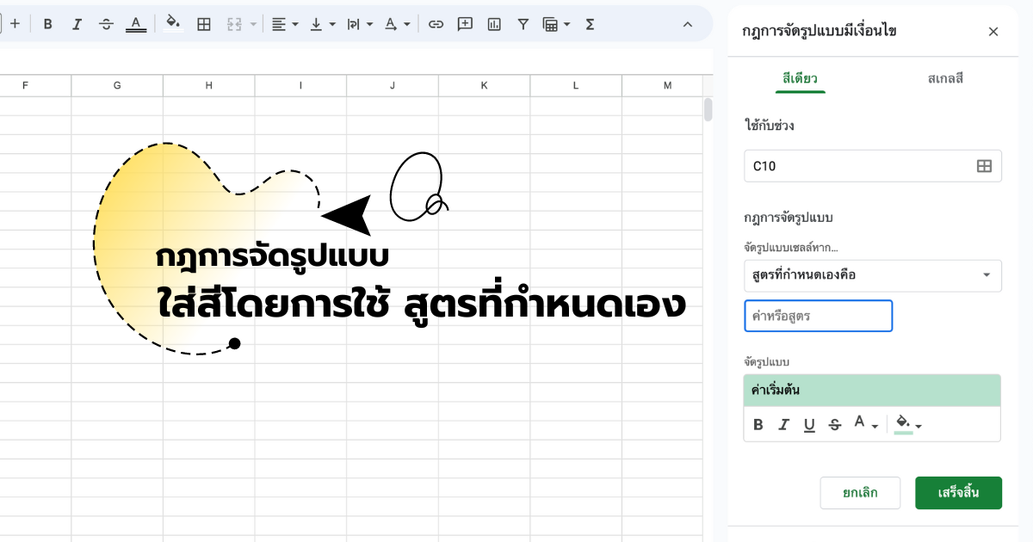Open text rotation dropdown
Screen dimensions: 1033x542
tap(397, 24)
